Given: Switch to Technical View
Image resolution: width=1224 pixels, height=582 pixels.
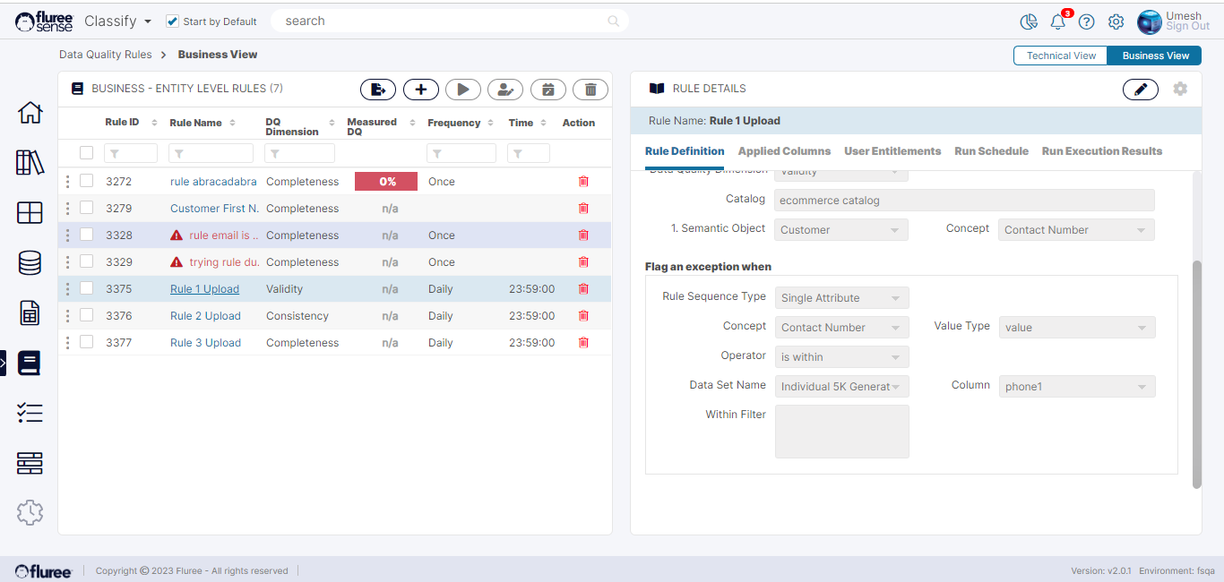Looking at the screenshot, I should pyautogui.click(x=1061, y=56).
